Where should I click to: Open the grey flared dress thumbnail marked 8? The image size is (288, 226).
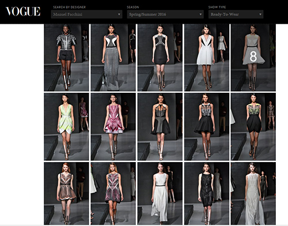[x=253, y=58]
